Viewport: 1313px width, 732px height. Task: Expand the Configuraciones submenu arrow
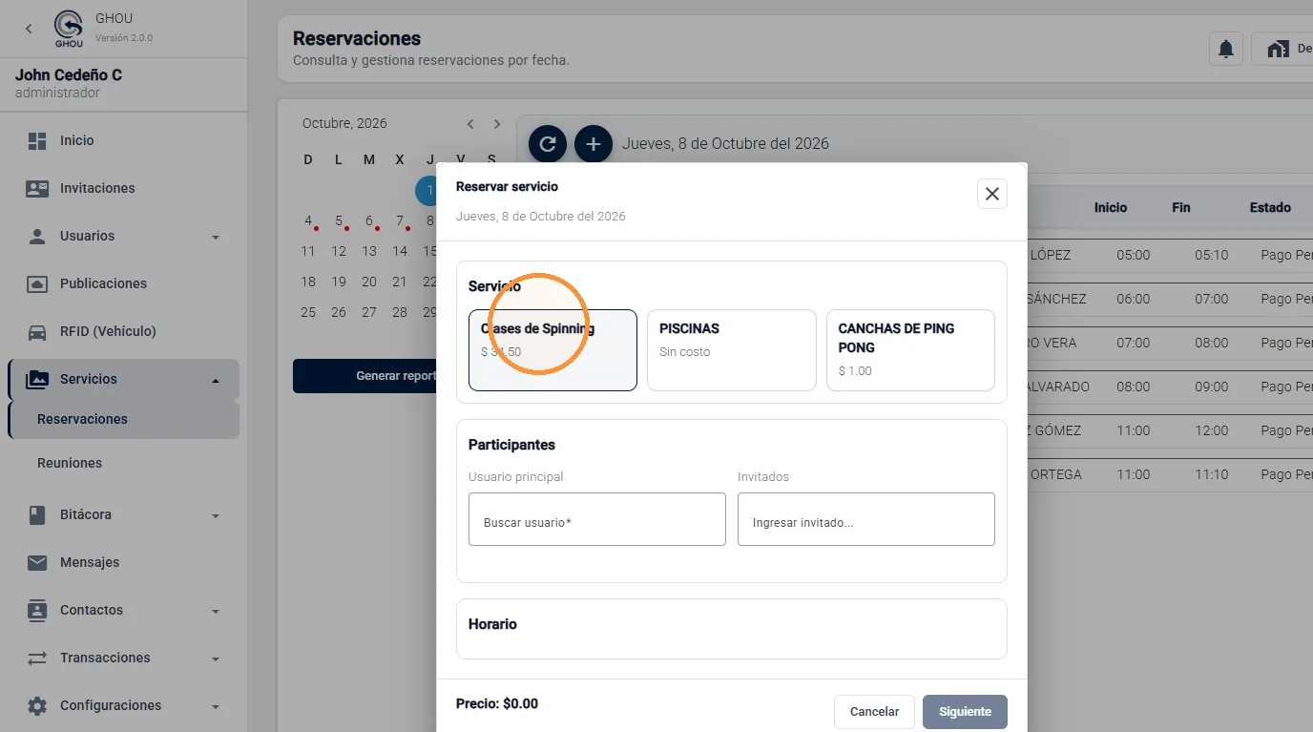(216, 706)
